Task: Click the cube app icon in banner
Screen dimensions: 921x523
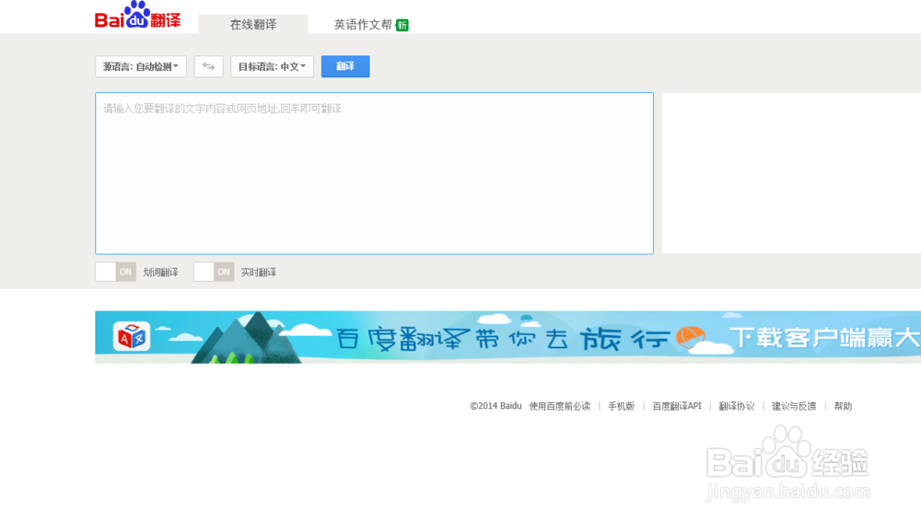Action: click(131, 337)
